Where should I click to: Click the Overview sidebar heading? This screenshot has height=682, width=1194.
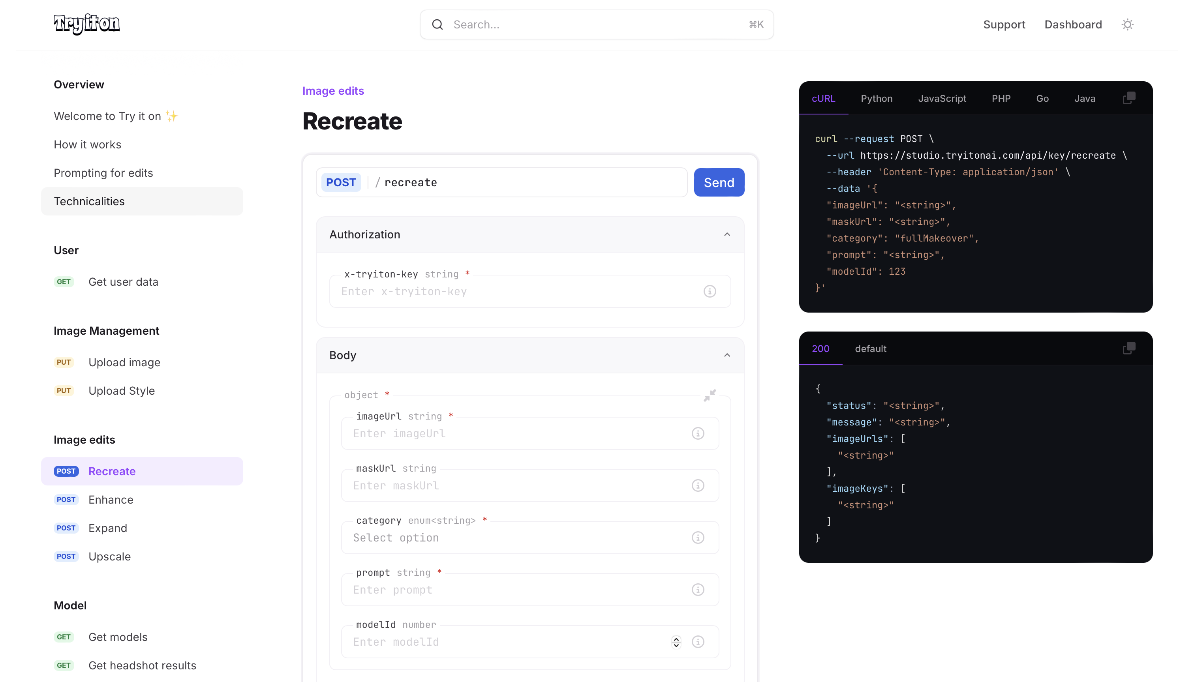(x=79, y=85)
